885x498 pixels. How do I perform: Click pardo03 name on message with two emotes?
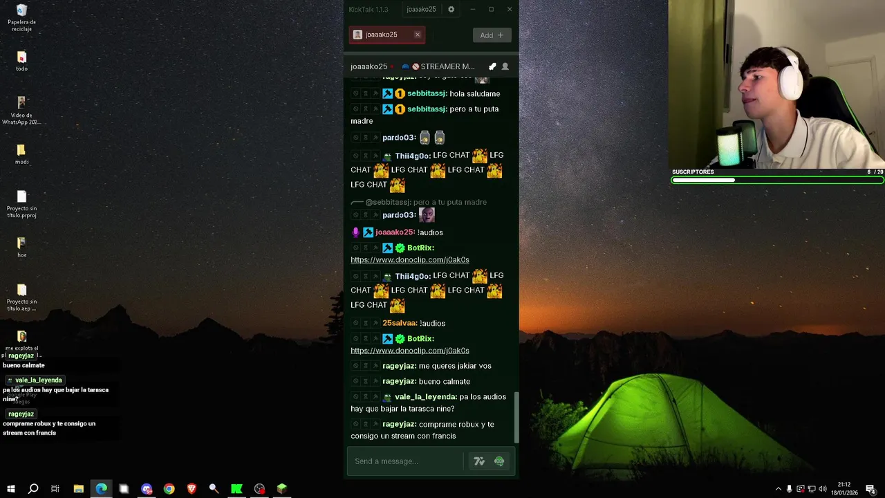coord(399,138)
